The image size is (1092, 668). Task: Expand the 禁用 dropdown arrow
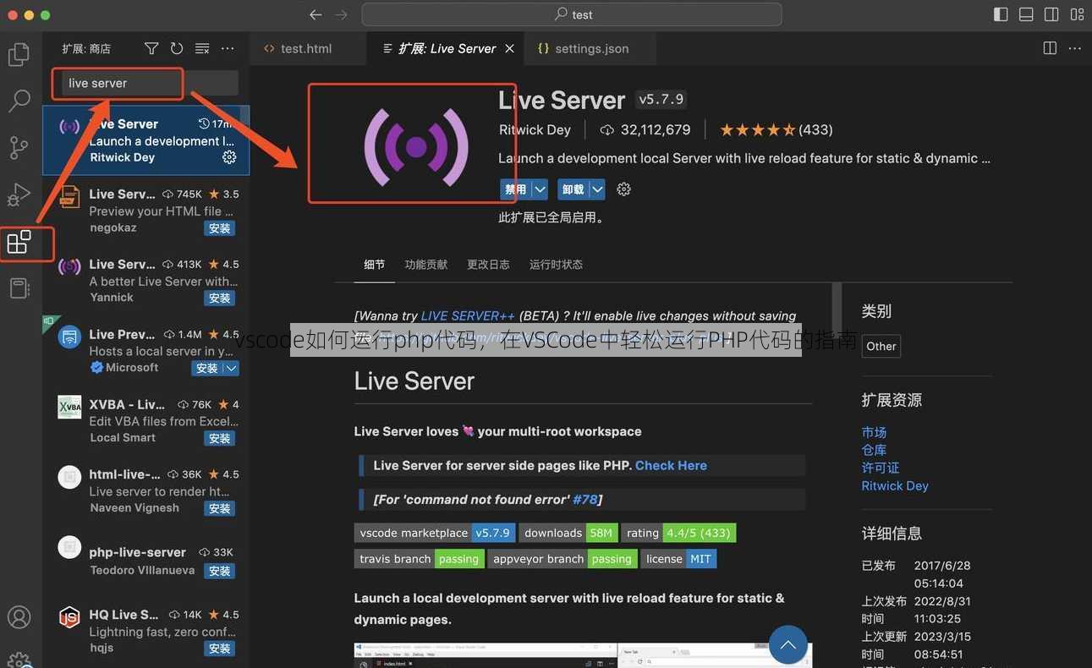point(540,189)
